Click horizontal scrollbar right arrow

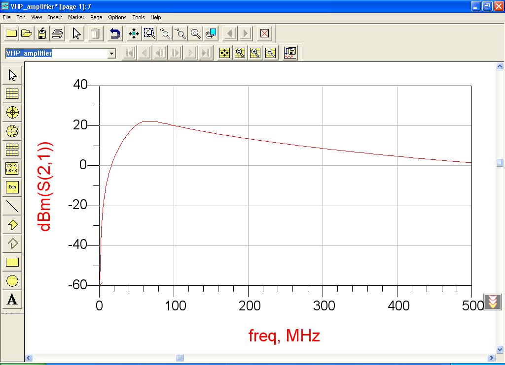click(x=492, y=358)
